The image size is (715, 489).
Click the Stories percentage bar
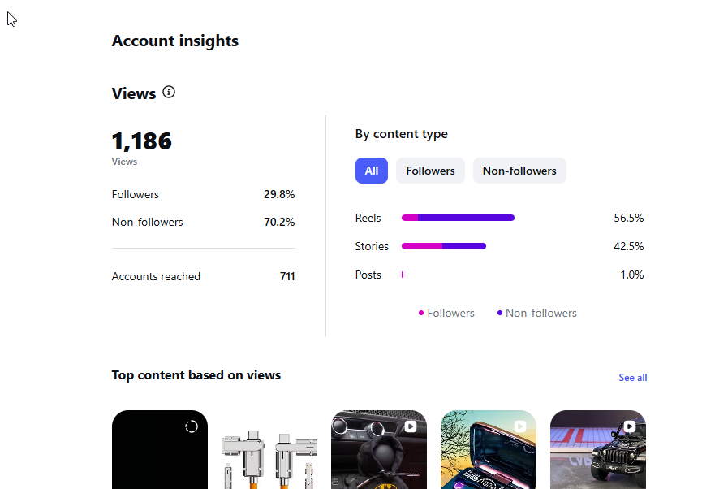[444, 246]
